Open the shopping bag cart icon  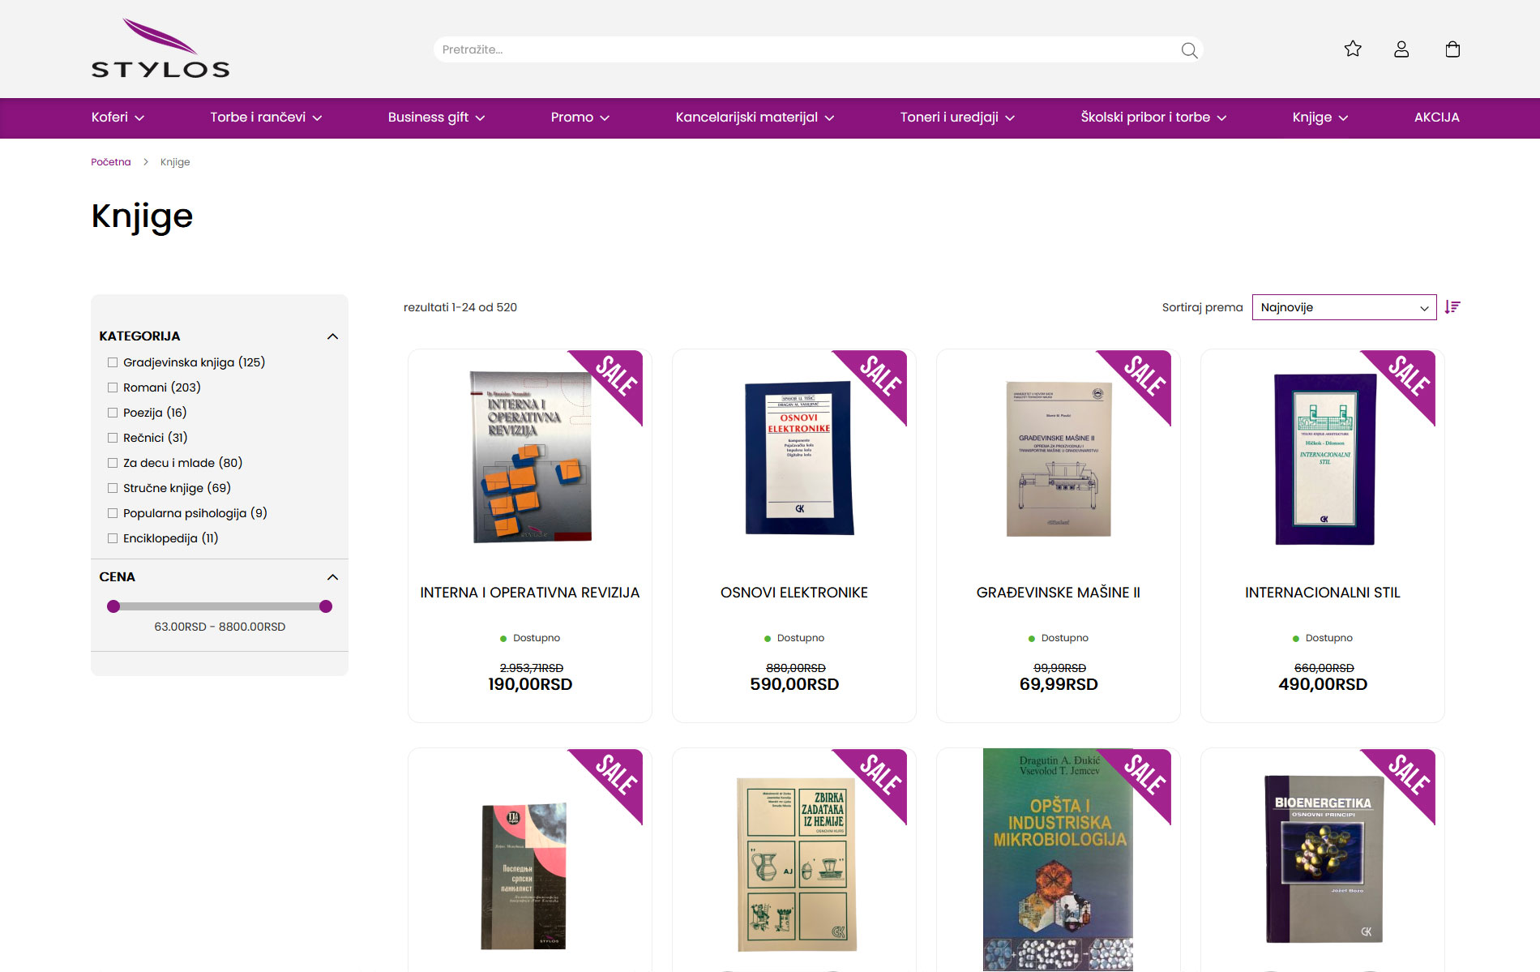(x=1452, y=49)
